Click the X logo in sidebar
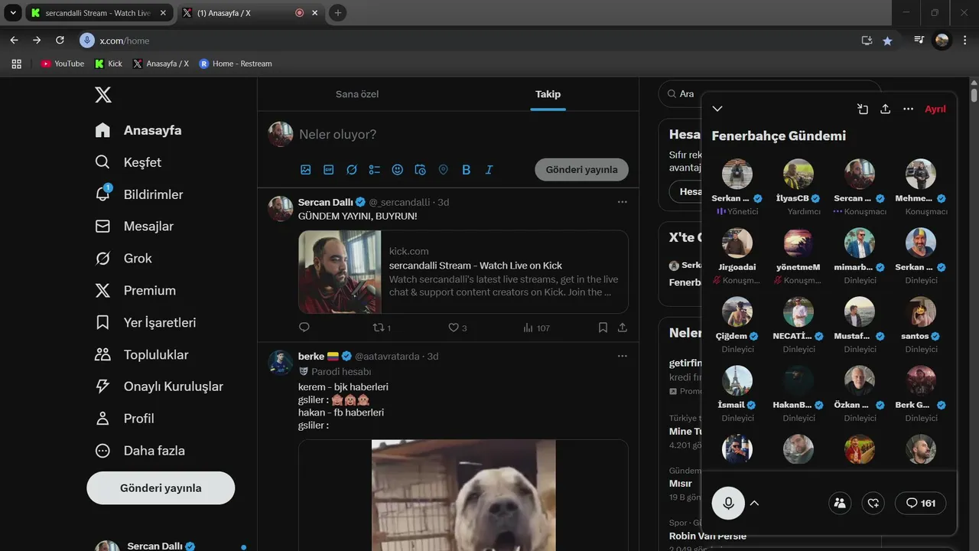Screen dimensions: 979x551 tap(102, 94)
